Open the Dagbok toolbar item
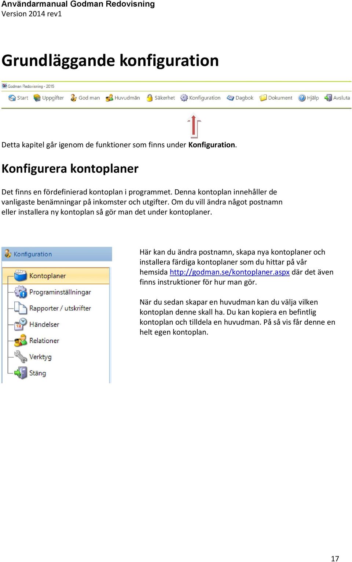This screenshot has height=562, width=352. [x=244, y=98]
